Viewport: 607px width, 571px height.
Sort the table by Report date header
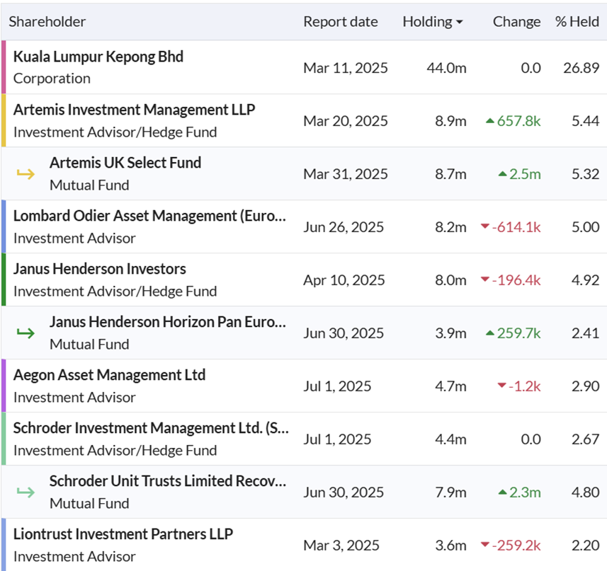tap(341, 22)
